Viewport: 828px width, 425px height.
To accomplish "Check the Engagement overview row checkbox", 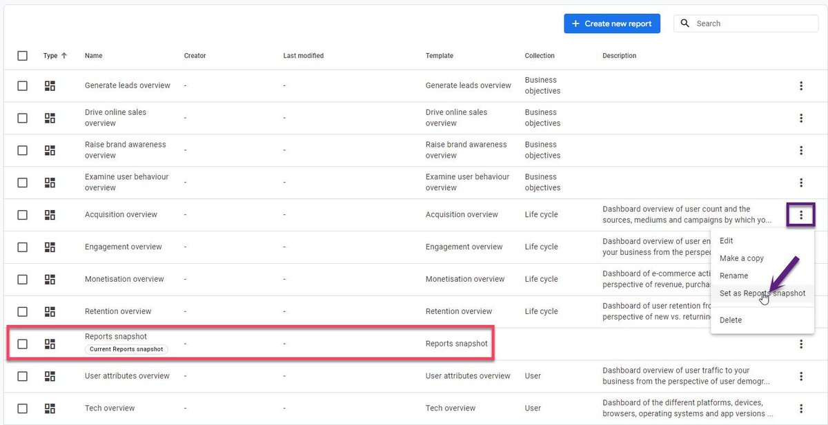I will pos(23,247).
